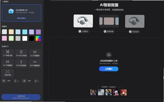Image resolution: width=164 pixels, height=102 pixels.
Task: Click the 点击或拖拽图片上传 text in main area
Action: [x=109, y=61]
